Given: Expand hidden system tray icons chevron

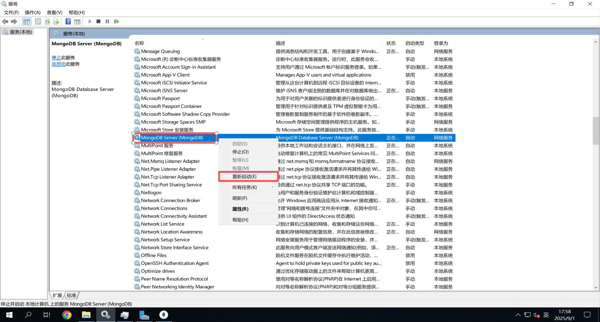Looking at the screenshot, I should click(518, 315).
